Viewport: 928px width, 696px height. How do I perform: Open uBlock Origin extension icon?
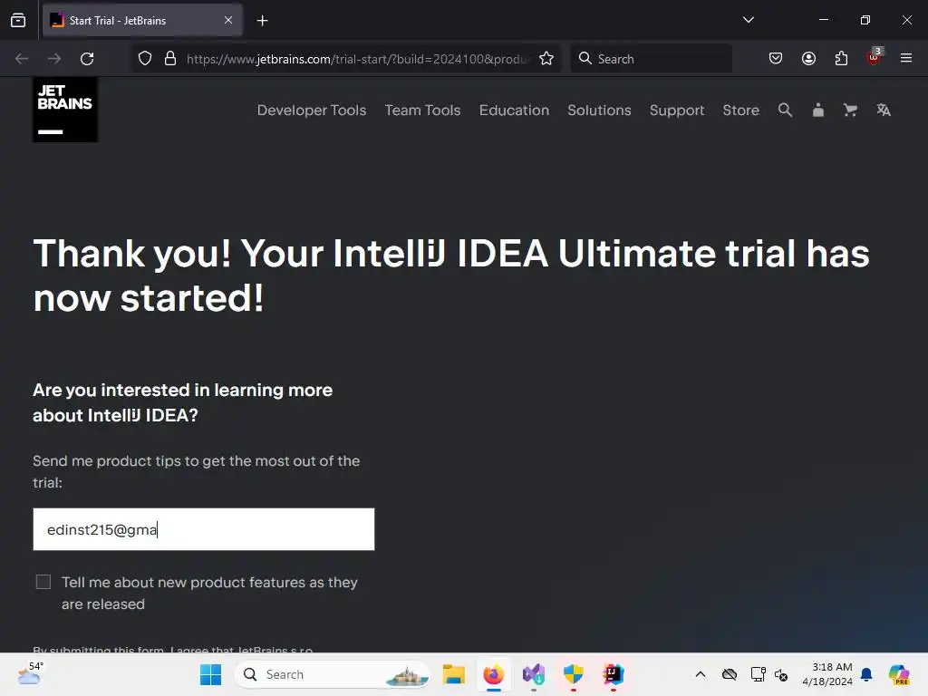[875, 57]
